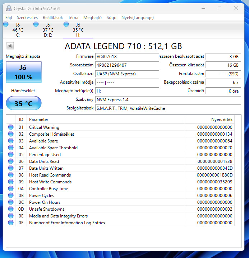Viewport: 249px width, 258px height.
Task: Click the status orb for Controller Busy Time
Action: tap(11, 188)
